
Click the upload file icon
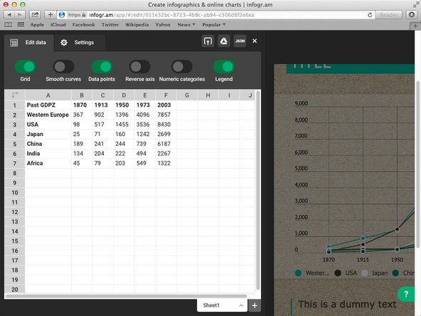pos(208,41)
